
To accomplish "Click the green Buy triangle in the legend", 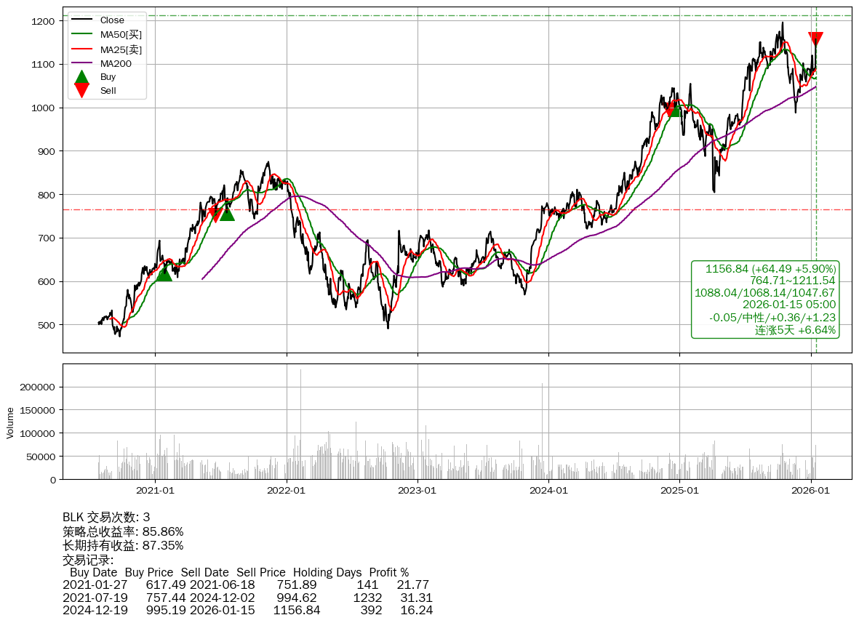I will coord(82,77).
